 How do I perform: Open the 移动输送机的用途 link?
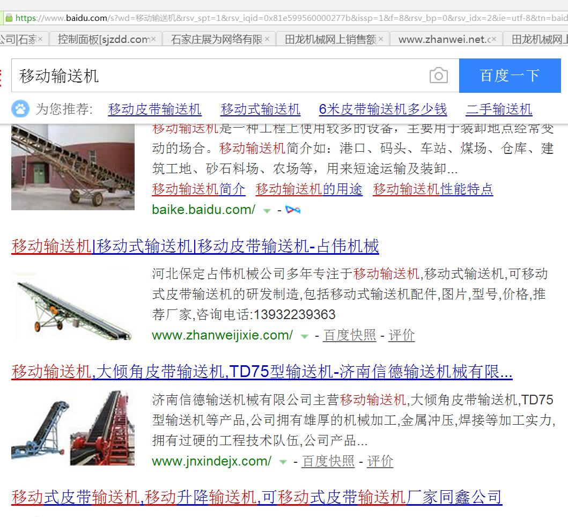point(308,189)
